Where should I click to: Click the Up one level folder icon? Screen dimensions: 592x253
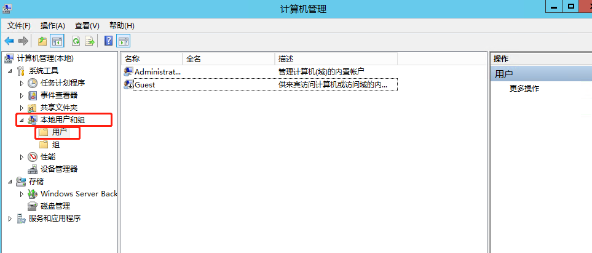tap(42, 41)
